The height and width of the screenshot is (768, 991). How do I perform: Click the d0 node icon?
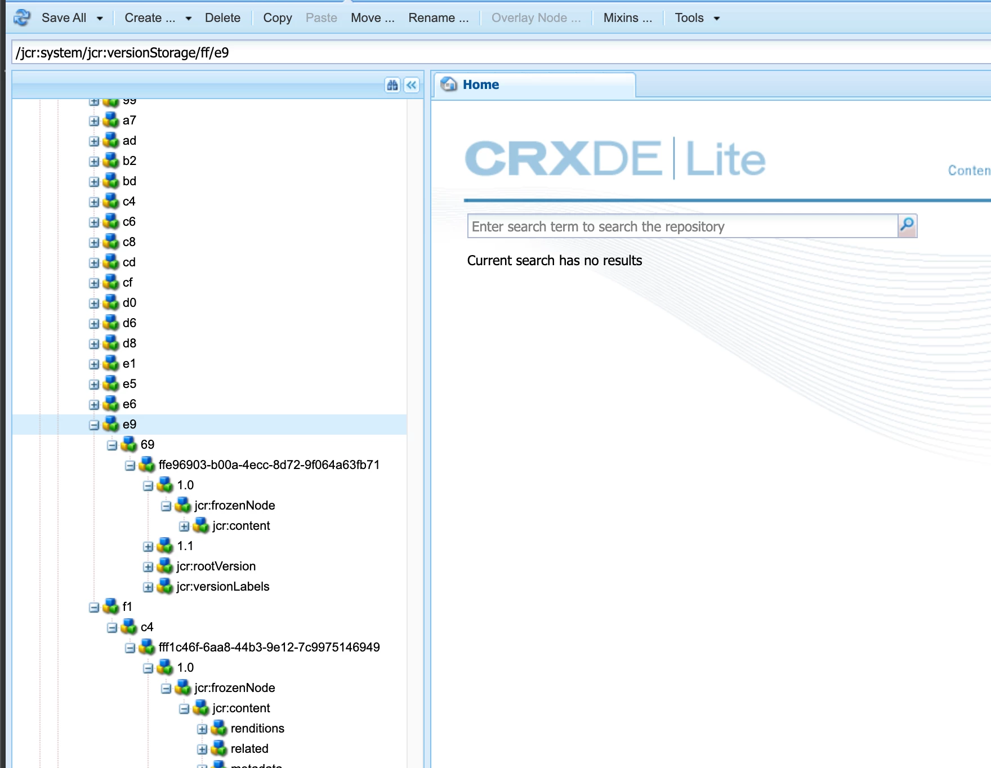pyautogui.click(x=111, y=303)
